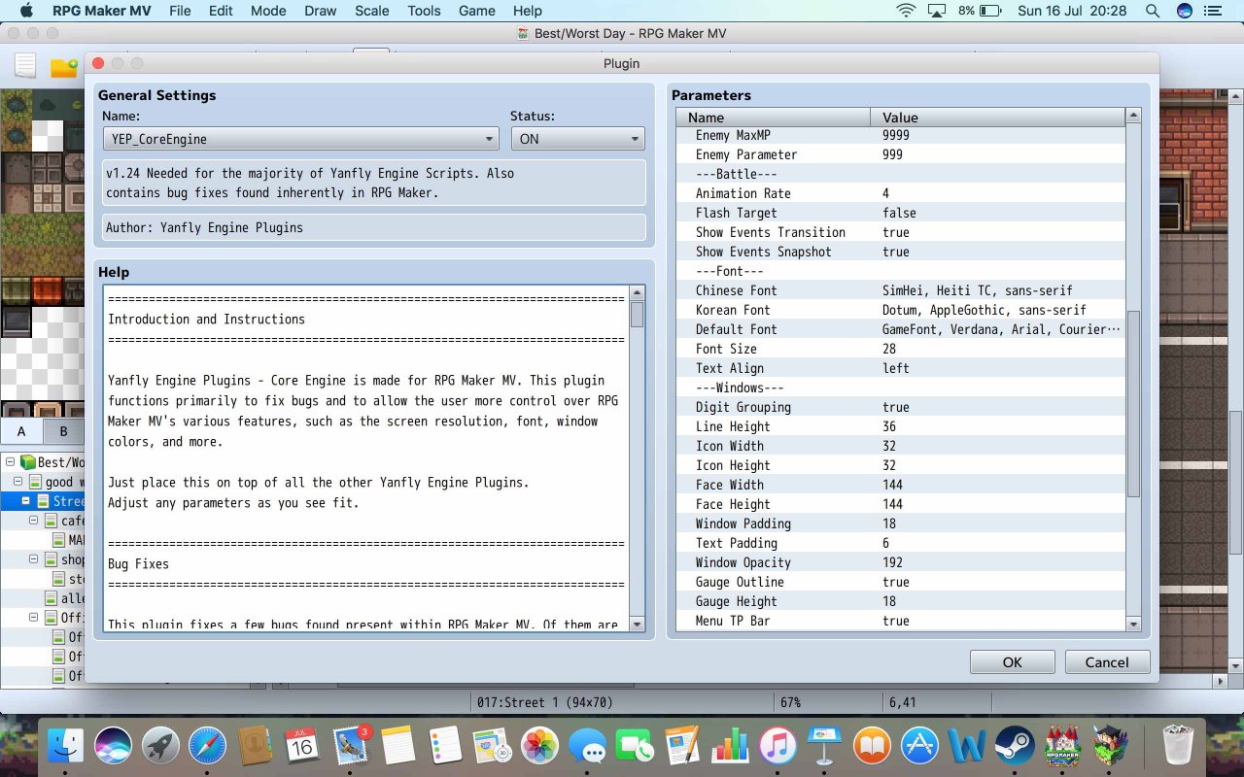Click the Wi-Fi status icon

(x=907, y=11)
